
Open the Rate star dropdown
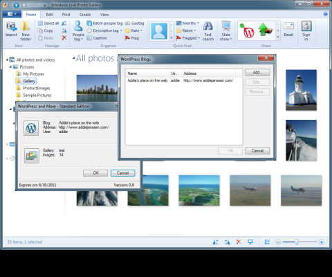133,30
